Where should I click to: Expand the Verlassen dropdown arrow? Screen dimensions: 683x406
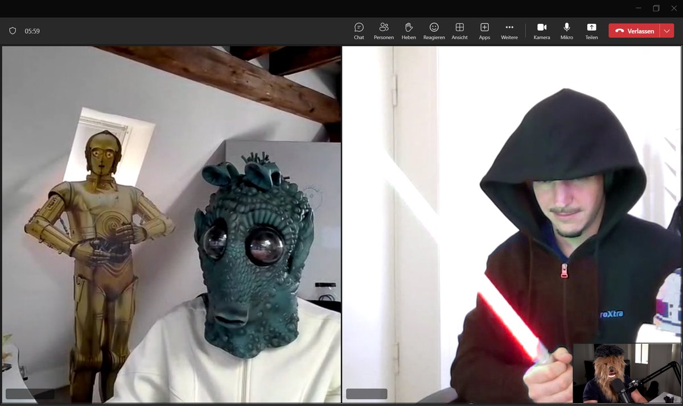[667, 31]
